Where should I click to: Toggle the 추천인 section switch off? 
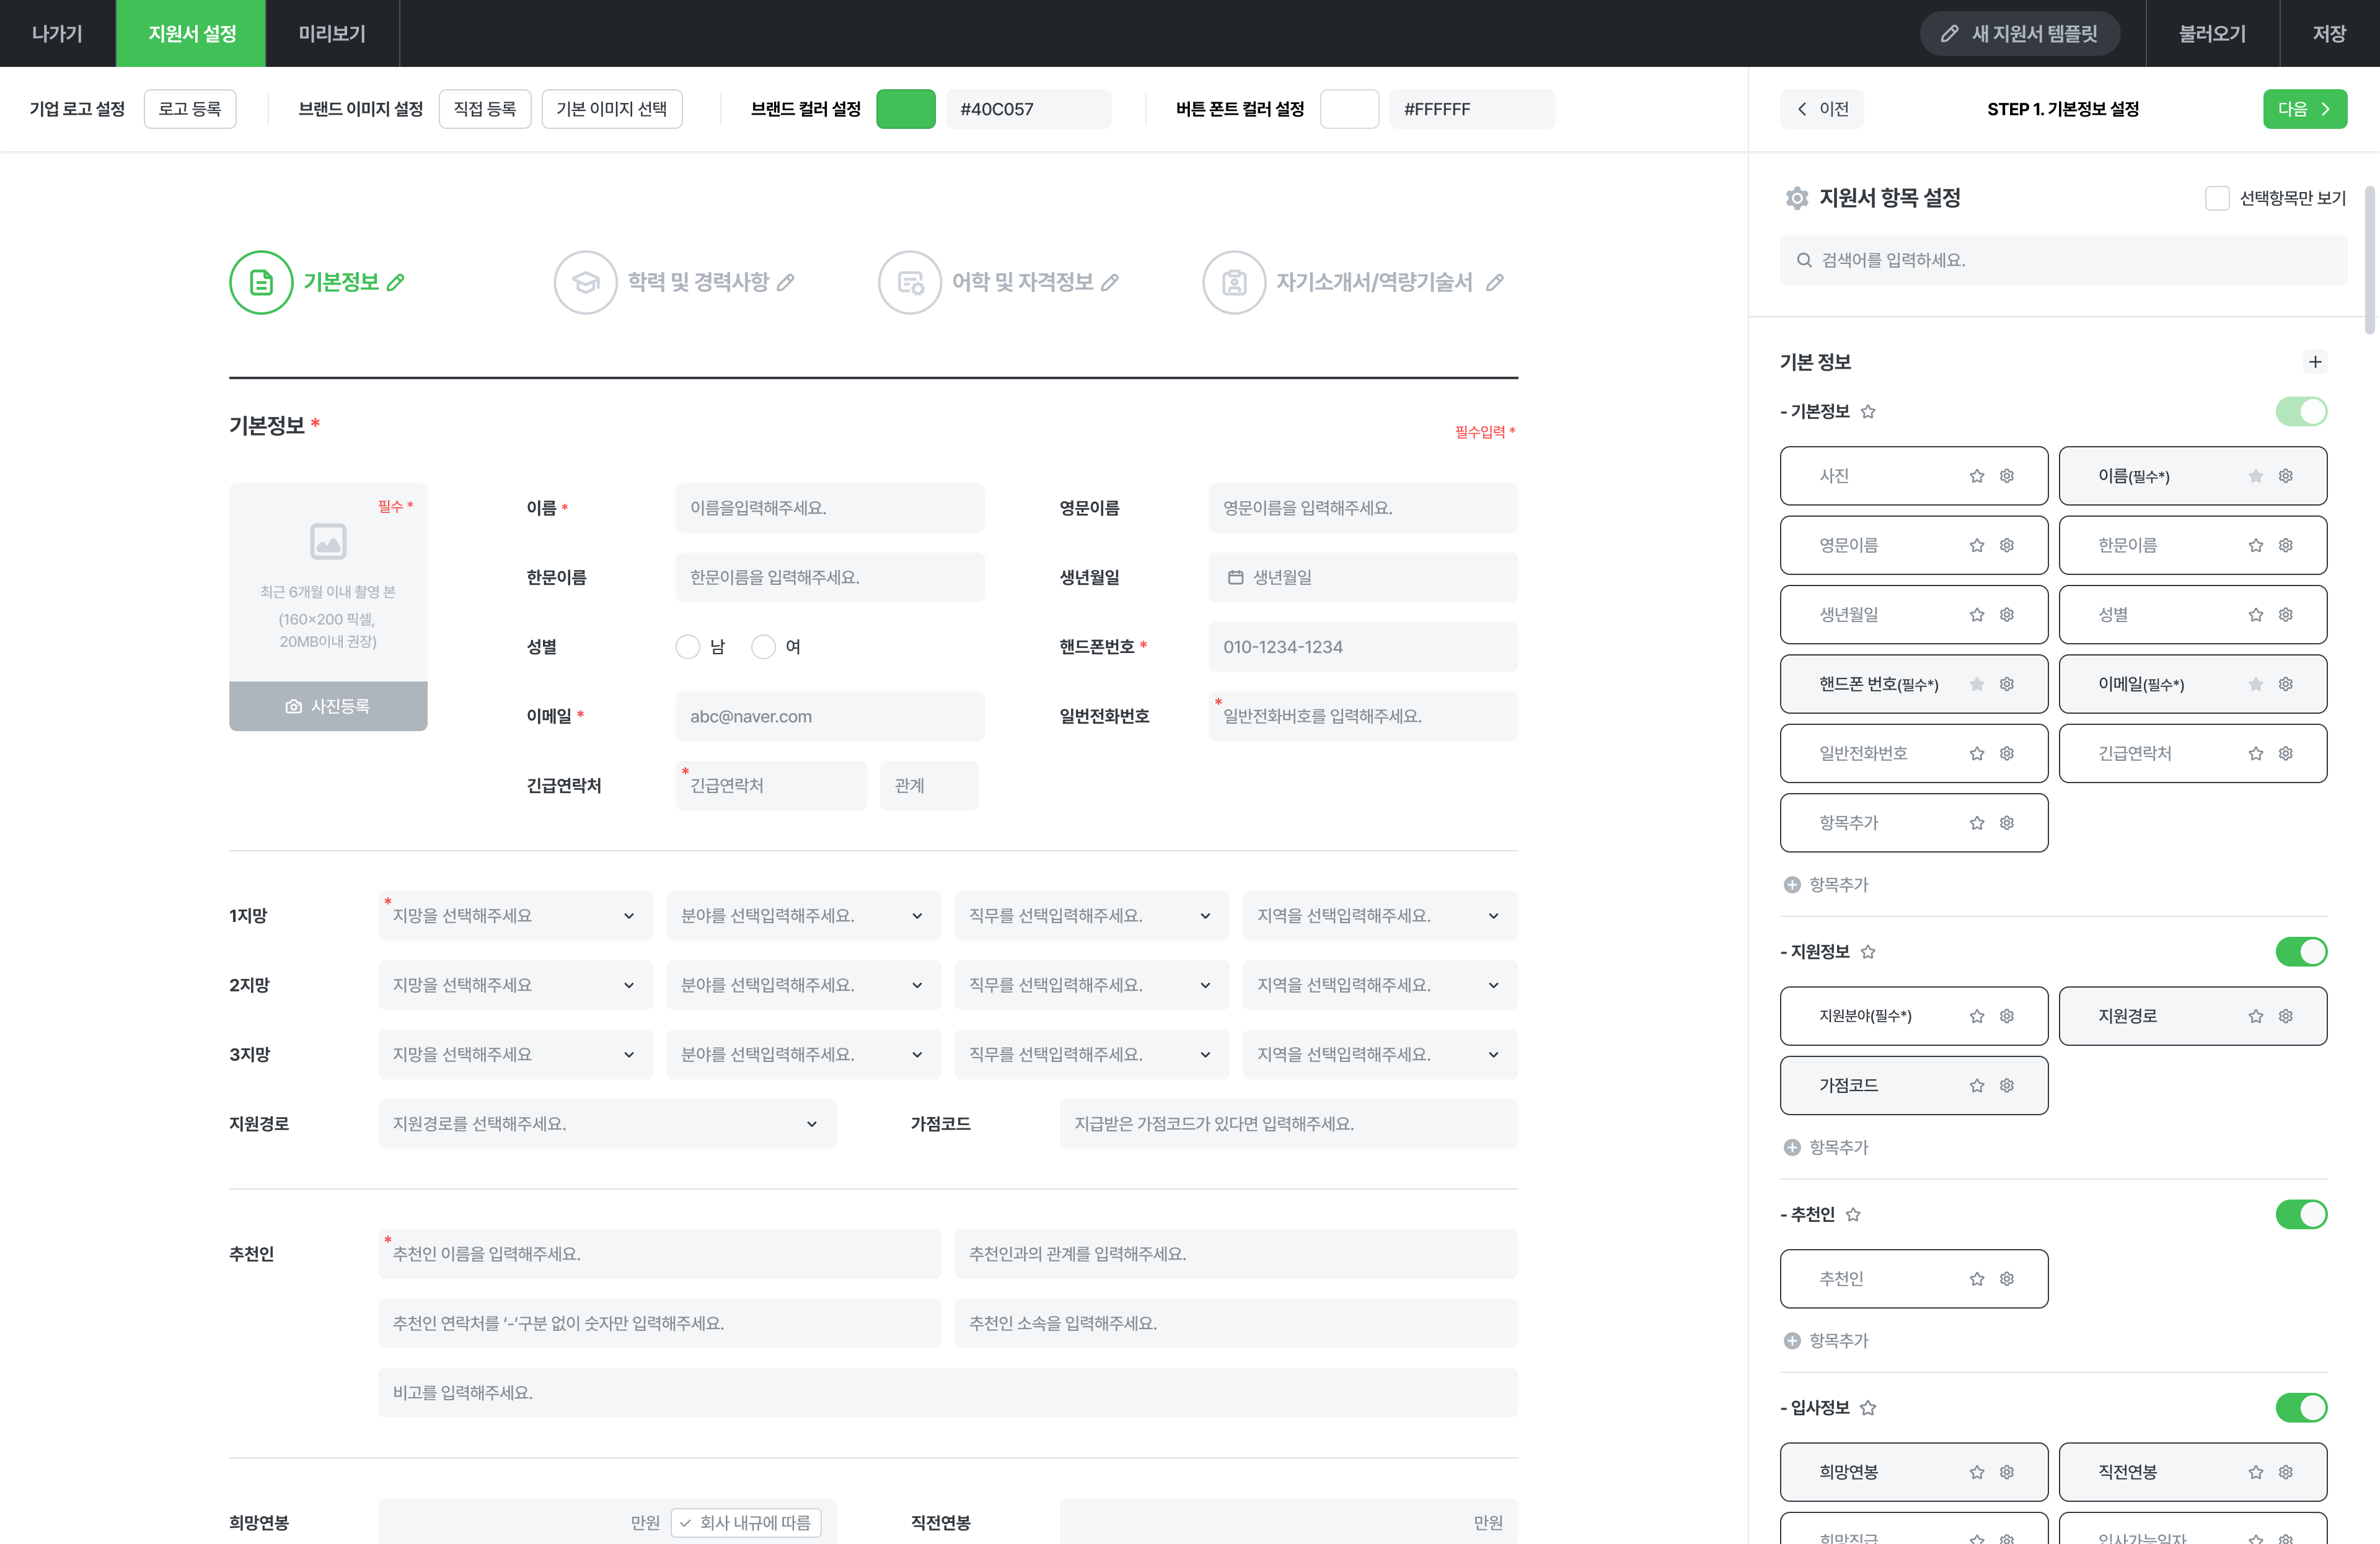tap(2300, 1214)
